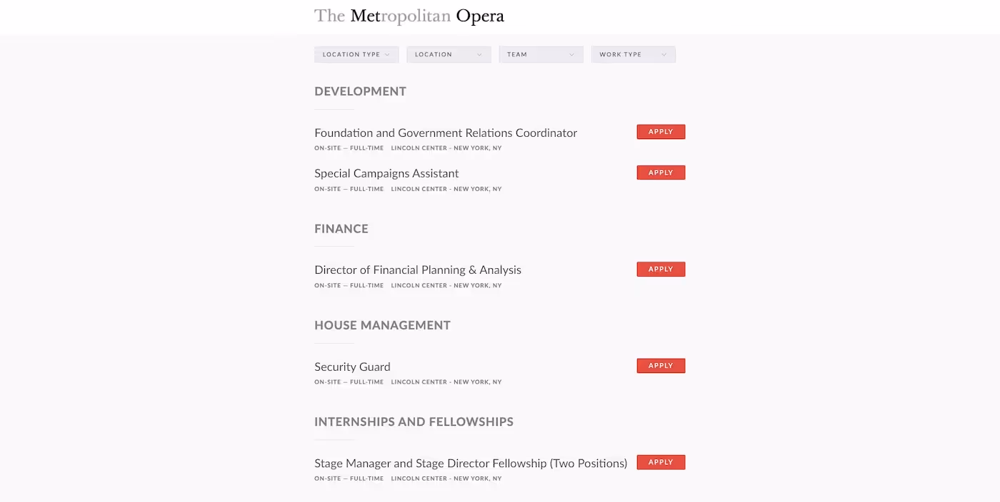Apply for the Security Guard position
This screenshot has width=1000, height=502.
tap(660, 365)
